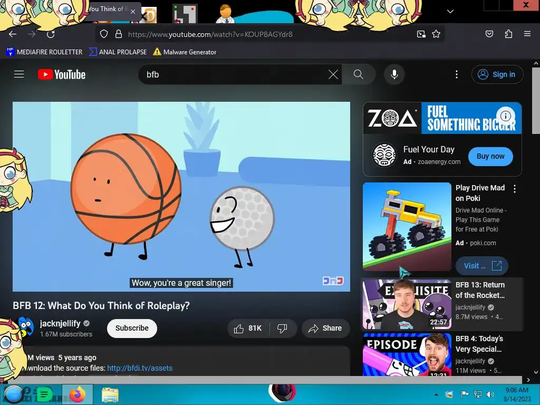Click the video player area

pyautogui.click(x=181, y=197)
